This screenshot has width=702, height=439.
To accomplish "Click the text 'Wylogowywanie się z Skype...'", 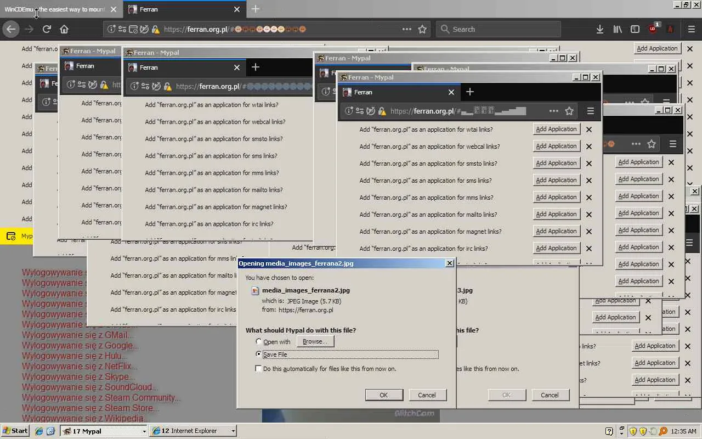I will [78, 377].
